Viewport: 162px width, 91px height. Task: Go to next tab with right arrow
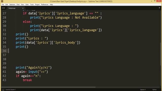(x=4, y=8)
